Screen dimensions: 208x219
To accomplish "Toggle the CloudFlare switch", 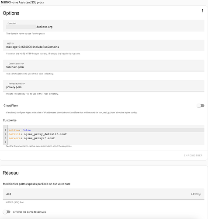I will click(201, 106).
